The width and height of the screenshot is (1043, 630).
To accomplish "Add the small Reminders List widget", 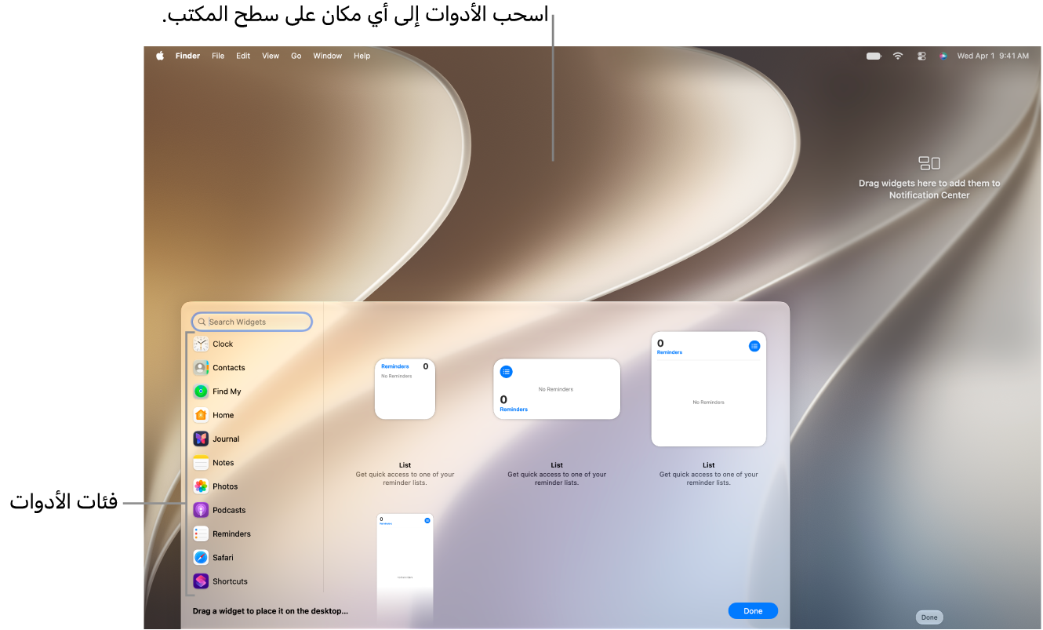I will coord(405,389).
